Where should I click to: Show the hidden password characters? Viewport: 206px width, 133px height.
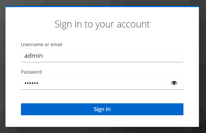[x=174, y=83]
